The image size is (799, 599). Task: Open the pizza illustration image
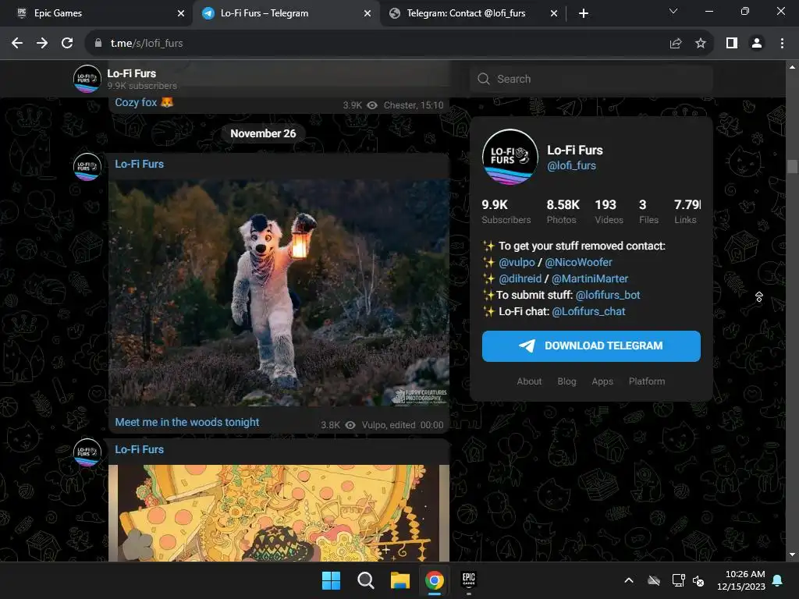pos(279,513)
